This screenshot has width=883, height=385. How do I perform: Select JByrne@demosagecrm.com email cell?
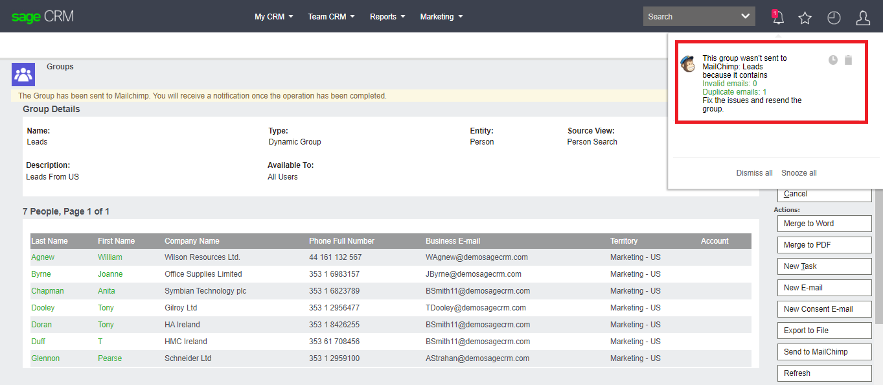pos(474,274)
